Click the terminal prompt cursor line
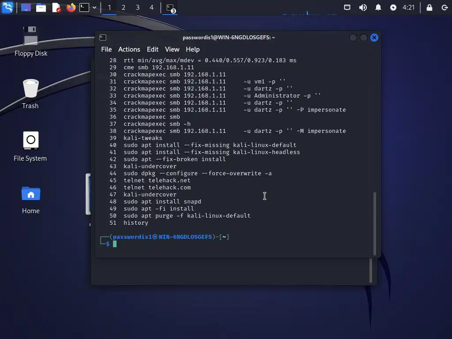This screenshot has width=452, height=339. (115, 244)
